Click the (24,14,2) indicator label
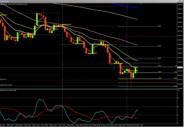Screen dimensions: 184x127 coord(8,91)
